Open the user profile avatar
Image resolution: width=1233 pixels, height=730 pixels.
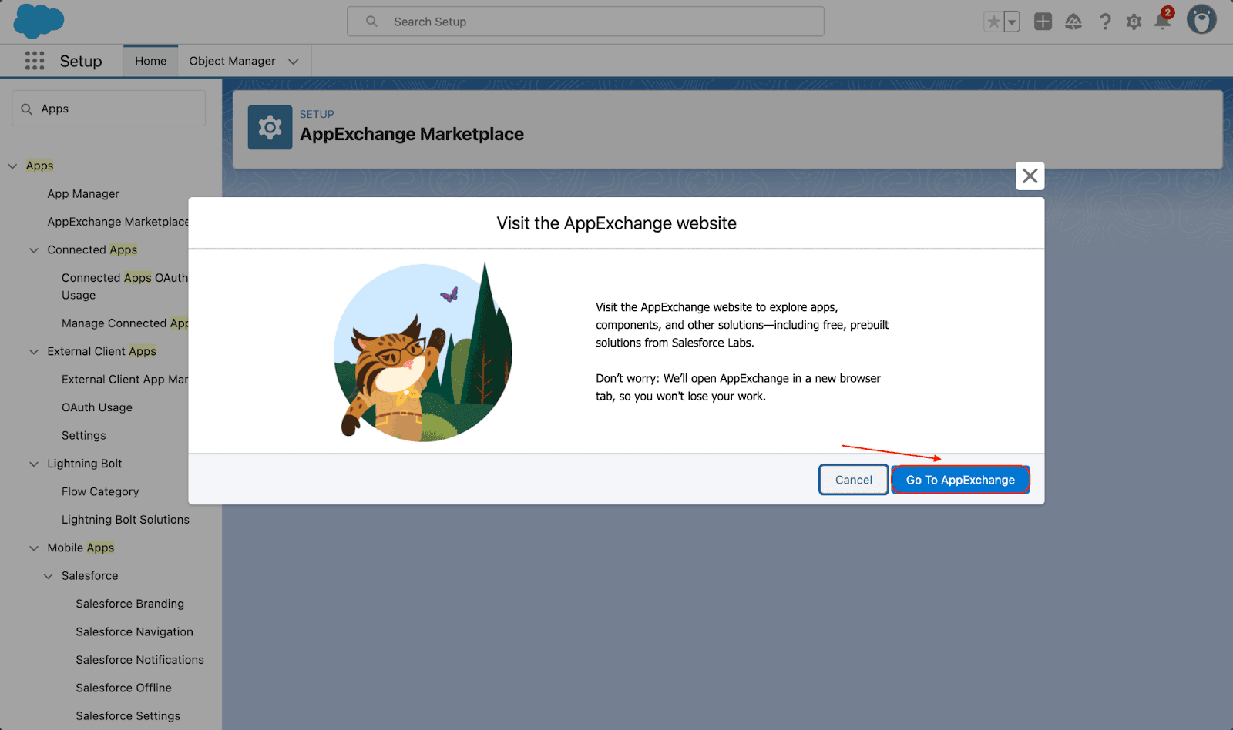click(x=1201, y=20)
